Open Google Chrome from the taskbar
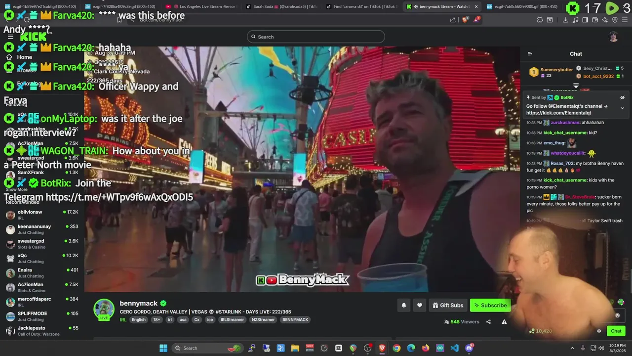The image size is (632, 356). pyautogui.click(x=396, y=348)
